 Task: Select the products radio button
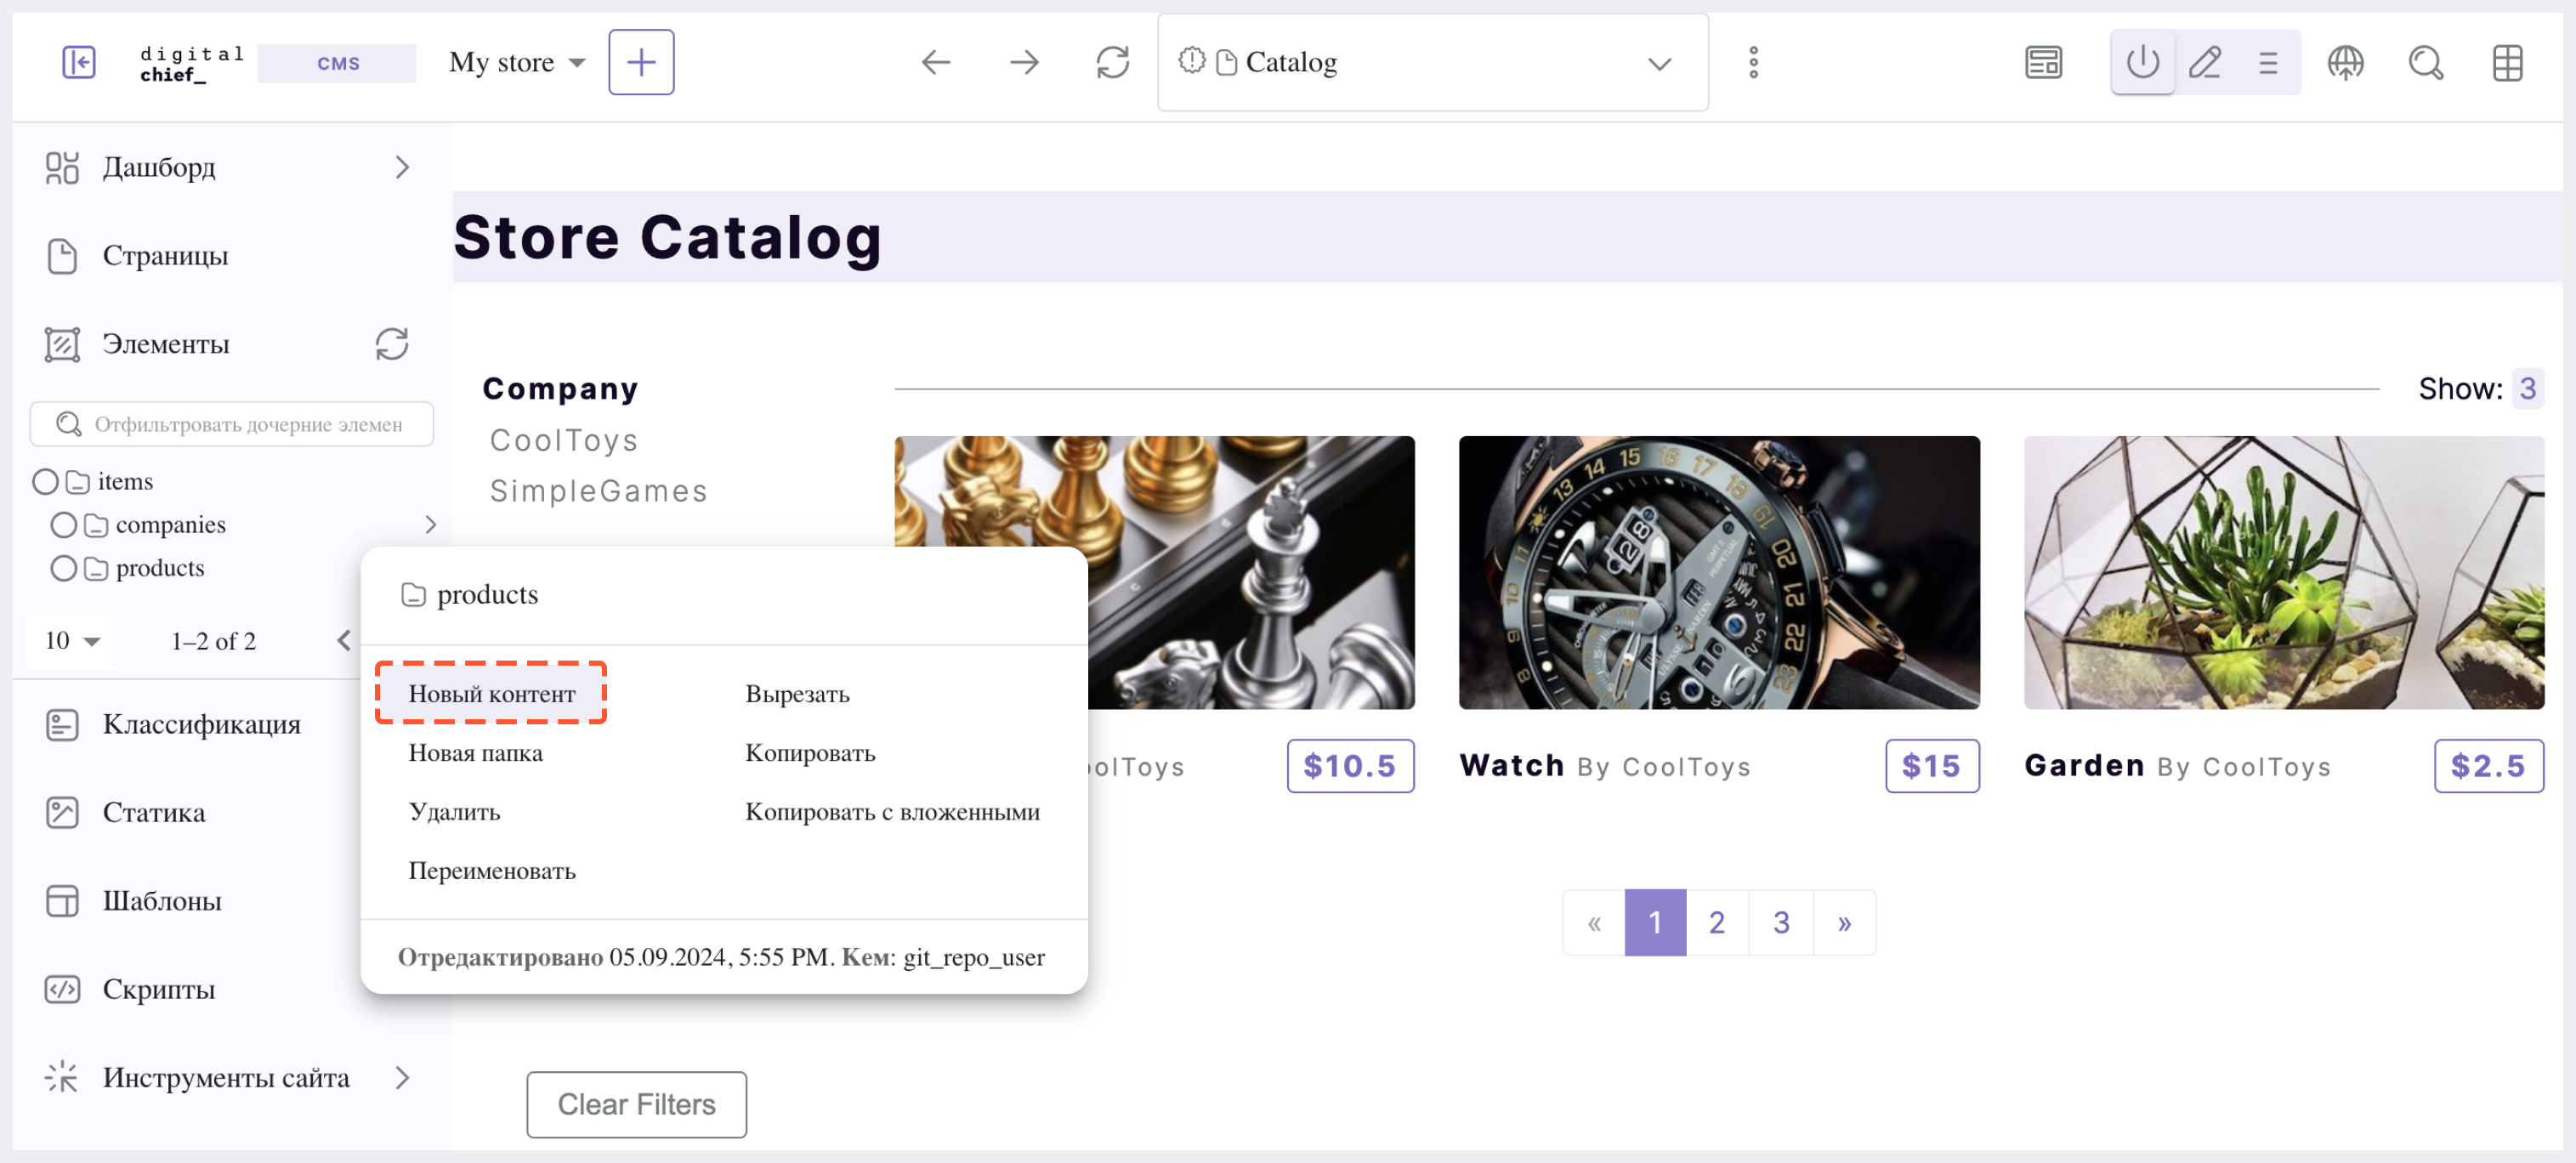[63, 569]
